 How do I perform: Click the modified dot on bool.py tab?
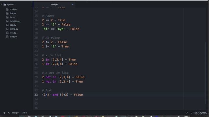pos(73,5)
